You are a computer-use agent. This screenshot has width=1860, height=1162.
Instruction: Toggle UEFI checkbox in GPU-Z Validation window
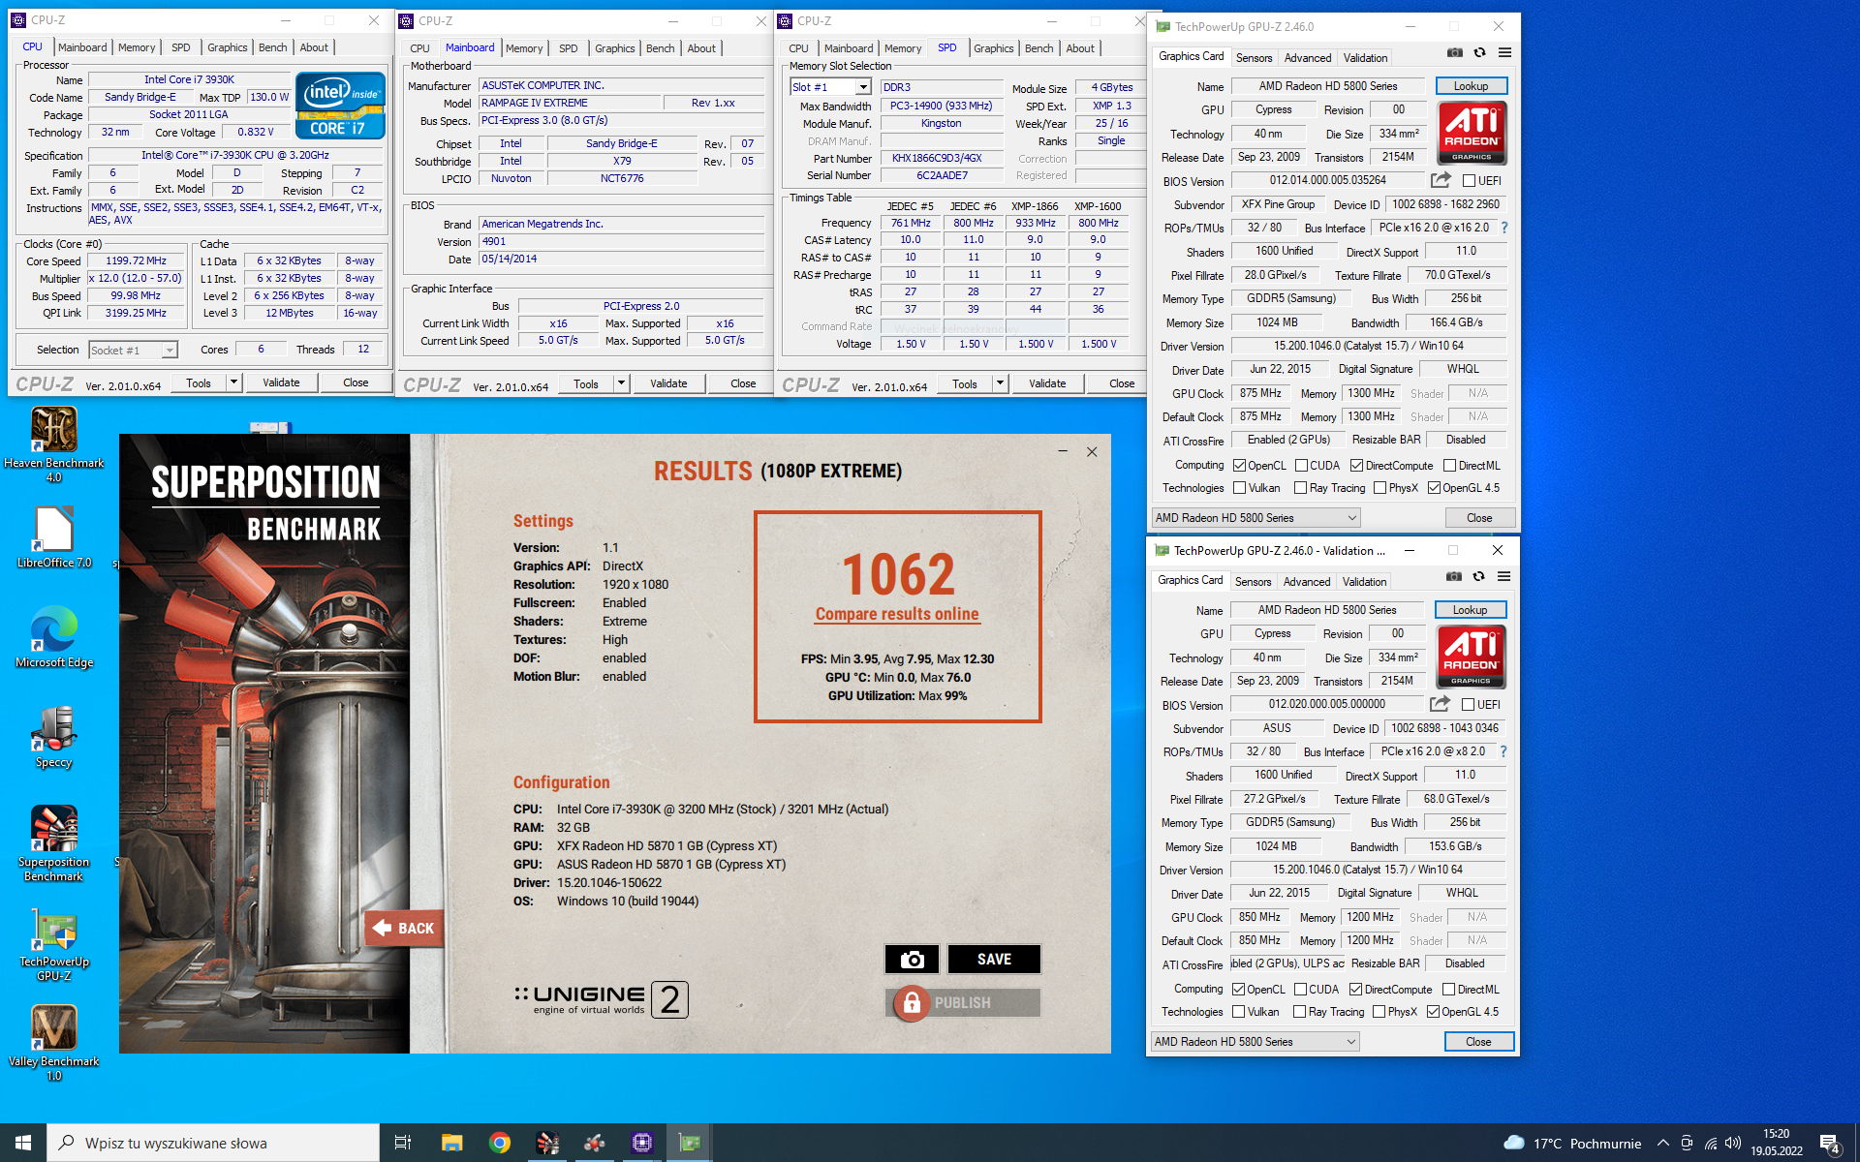pos(1468,705)
